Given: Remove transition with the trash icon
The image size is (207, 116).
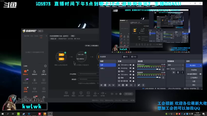Looking at the screenshot, I should (178, 72).
